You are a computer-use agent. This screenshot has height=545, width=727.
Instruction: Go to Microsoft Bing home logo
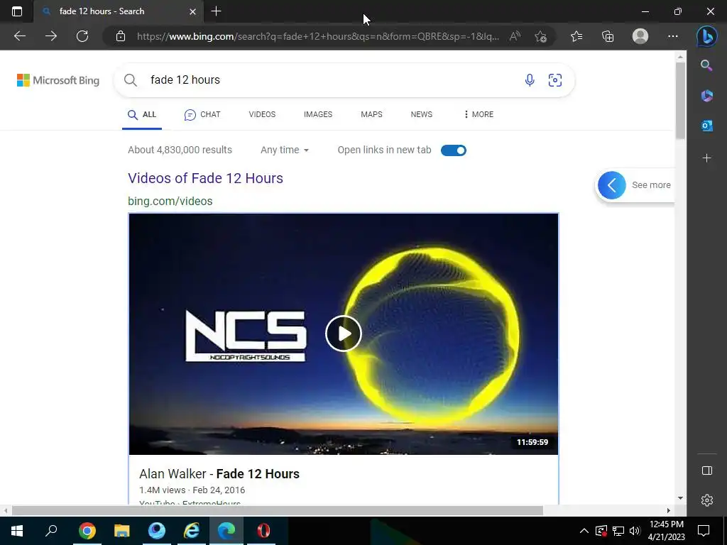tap(58, 80)
